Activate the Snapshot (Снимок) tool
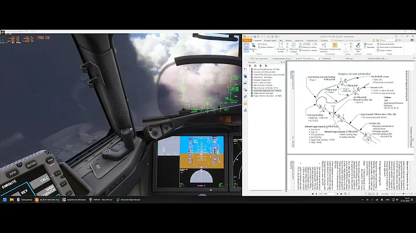416x233 pixels. click(263, 44)
